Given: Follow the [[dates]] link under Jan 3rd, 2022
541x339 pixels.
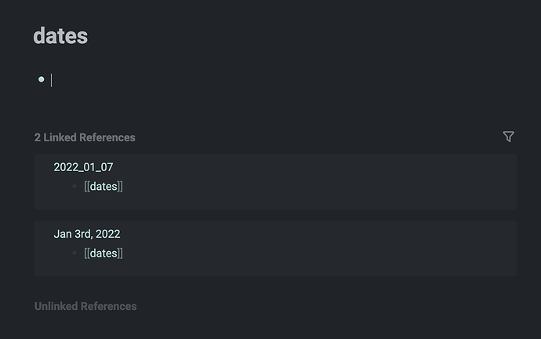Looking at the screenshot, I should tap(103, 253).
